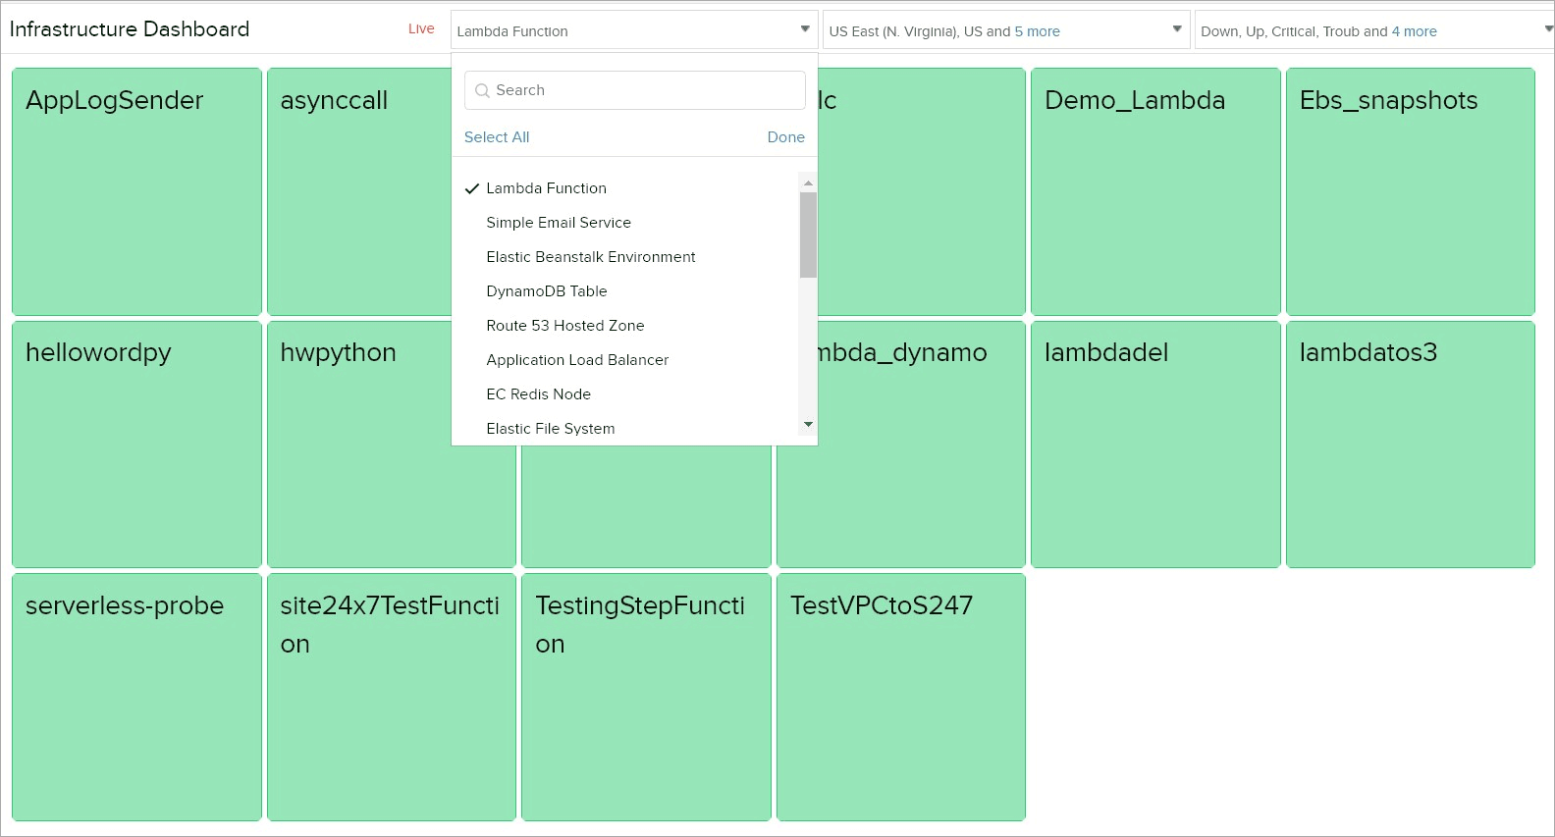Select the serverless-probe tile
The width and height of the screenshot is (1555, 837).
(x=136, y=697)
